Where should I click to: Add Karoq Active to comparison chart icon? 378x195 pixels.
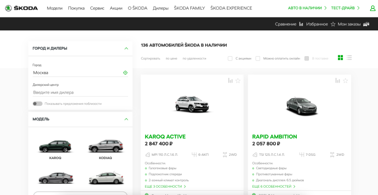tap(230, 81)
